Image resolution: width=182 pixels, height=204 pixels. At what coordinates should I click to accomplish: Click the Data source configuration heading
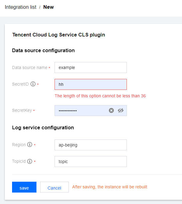43,51
